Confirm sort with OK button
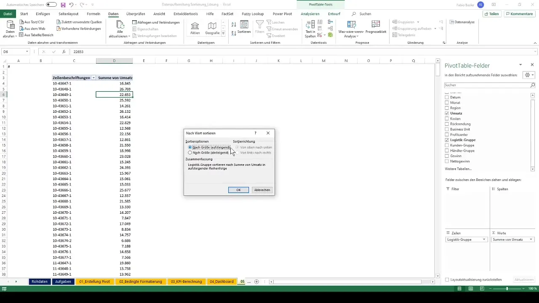539x303 pixels. tap(238, 190)
